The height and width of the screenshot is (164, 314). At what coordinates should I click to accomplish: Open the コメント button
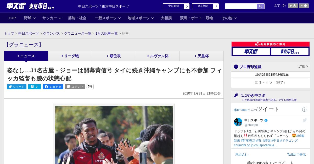click(75, 87)
